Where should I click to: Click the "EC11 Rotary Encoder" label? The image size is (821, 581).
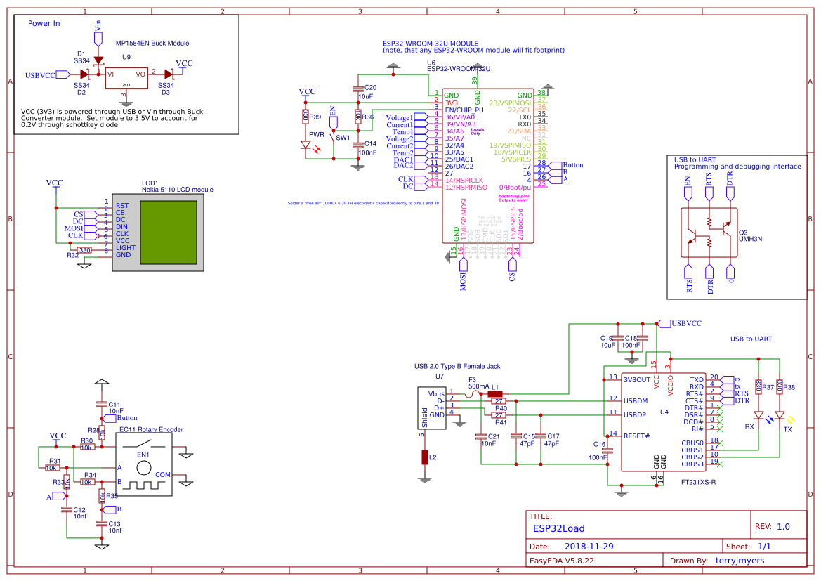151,429
